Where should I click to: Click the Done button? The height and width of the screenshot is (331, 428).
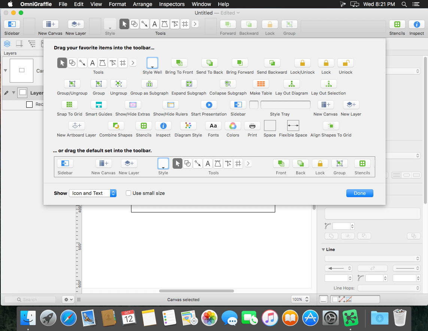coord(359,193)
